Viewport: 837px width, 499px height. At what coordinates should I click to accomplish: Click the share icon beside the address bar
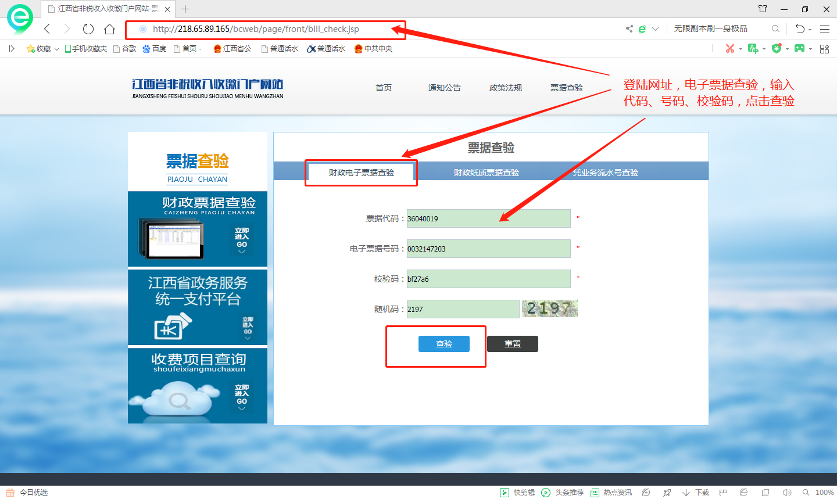[629, 28]
